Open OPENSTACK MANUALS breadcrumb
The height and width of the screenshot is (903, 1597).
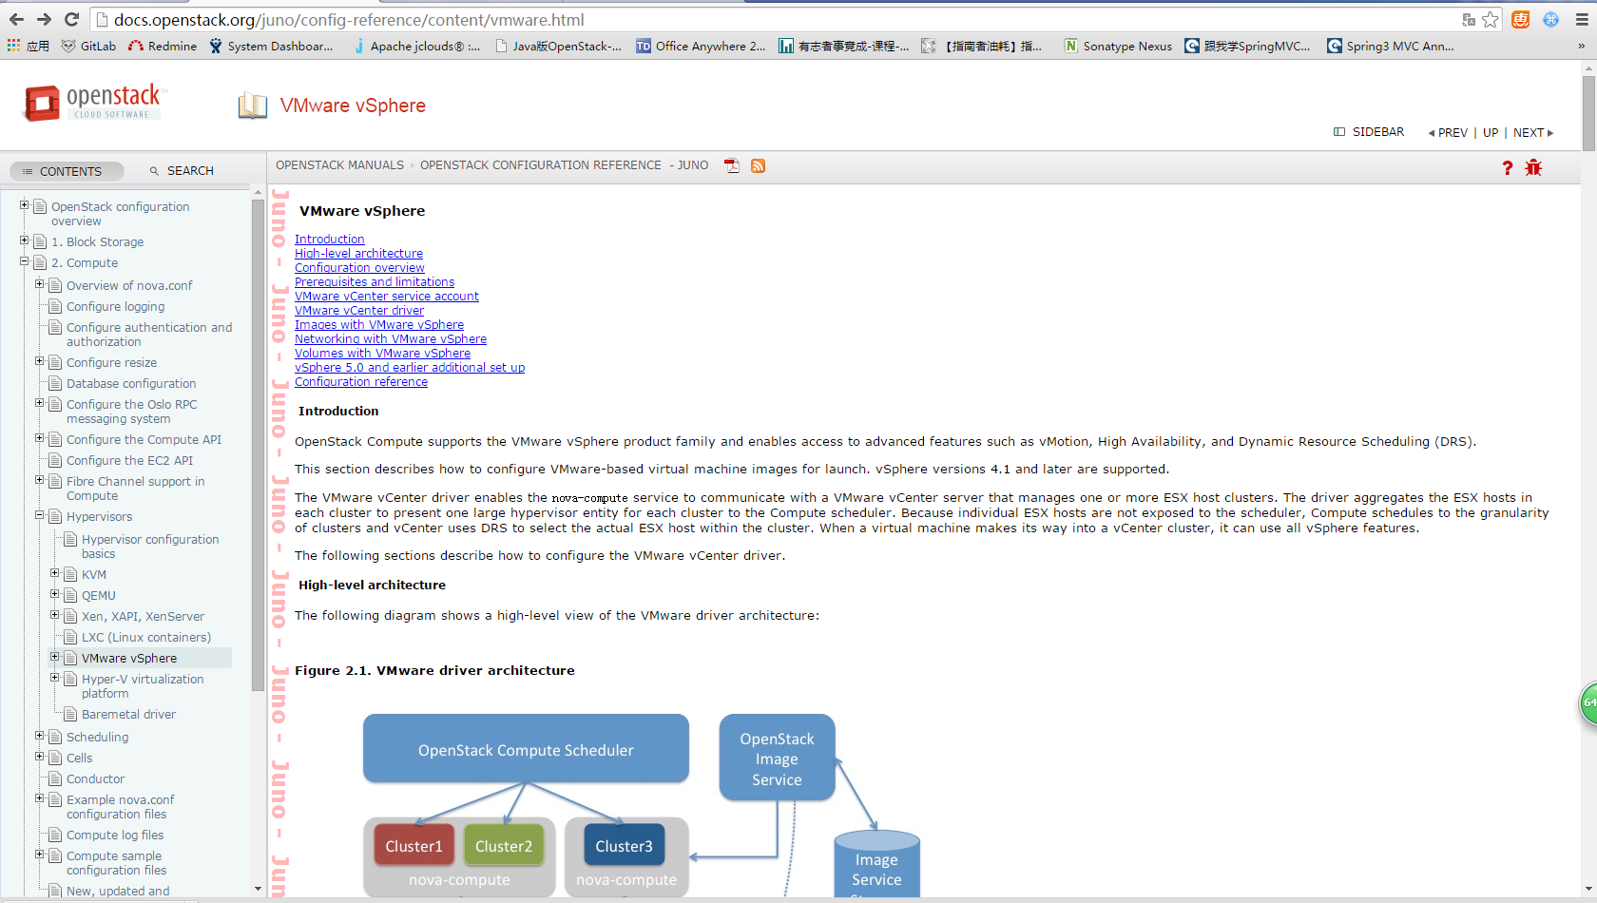pyautogui.click(x=339, y=165)
